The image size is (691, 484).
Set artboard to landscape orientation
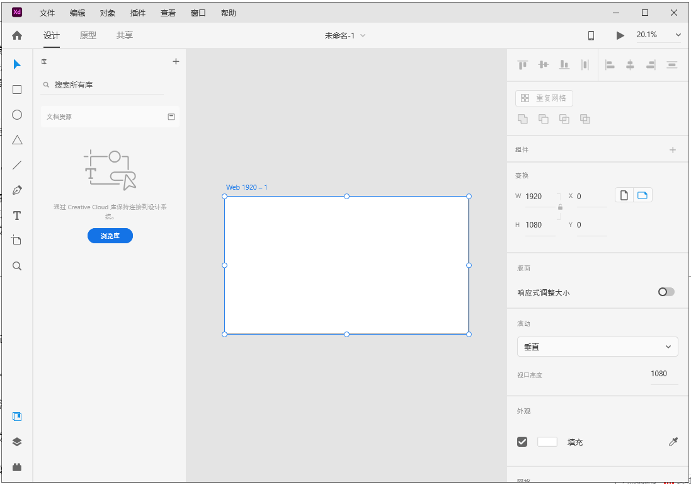642,195
